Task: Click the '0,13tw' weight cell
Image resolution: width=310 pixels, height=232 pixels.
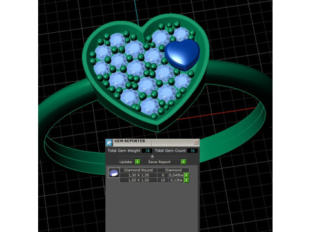Action: 176,180
